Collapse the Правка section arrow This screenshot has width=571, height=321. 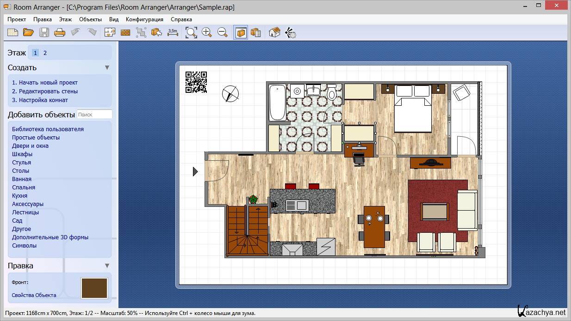click(107, 266)
